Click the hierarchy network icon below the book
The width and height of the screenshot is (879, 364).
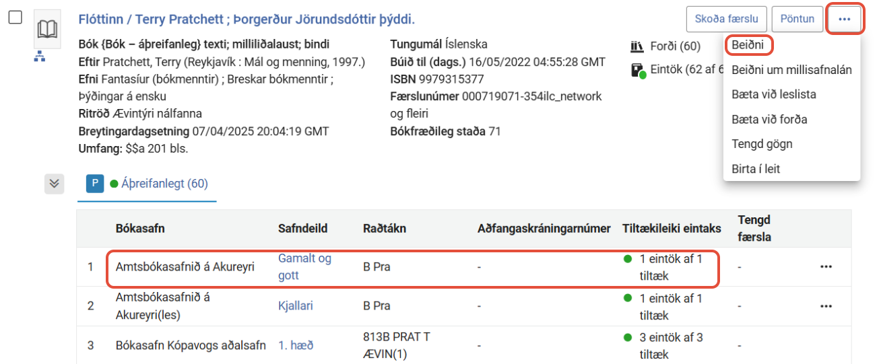point(40,57)
